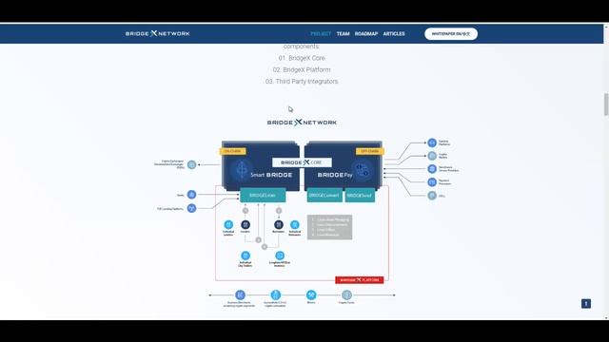Click the back-to-top arrow button
This screenshot has height=342, width=609.
pyautogui.click(x=586, y=304)
